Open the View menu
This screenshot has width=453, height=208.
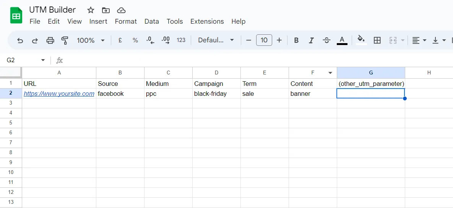tap(75, 21)
